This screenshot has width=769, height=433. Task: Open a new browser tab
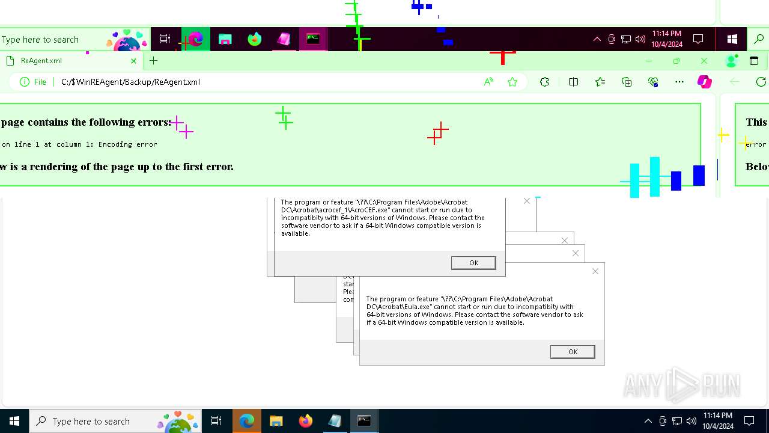point(153,61)
